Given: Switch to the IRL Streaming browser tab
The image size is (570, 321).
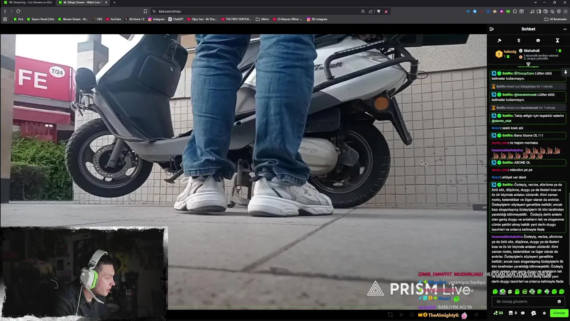Looking at the screenshot, I should click(28, 3).
